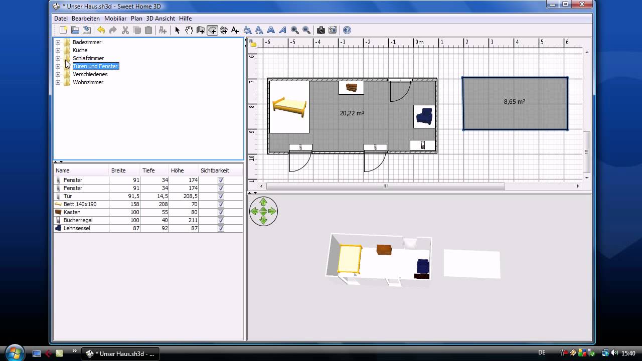The height and width of the screenshot is (361, 642).
Task: Move 3D view forward with up arrow
Action: [x=263, y=202]
